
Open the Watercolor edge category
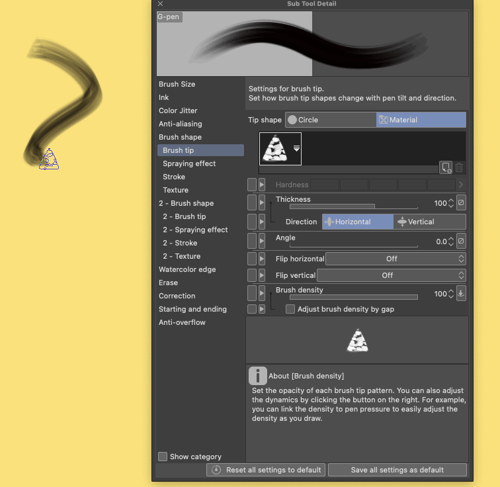pyautogui.click(x=187, y=269)
